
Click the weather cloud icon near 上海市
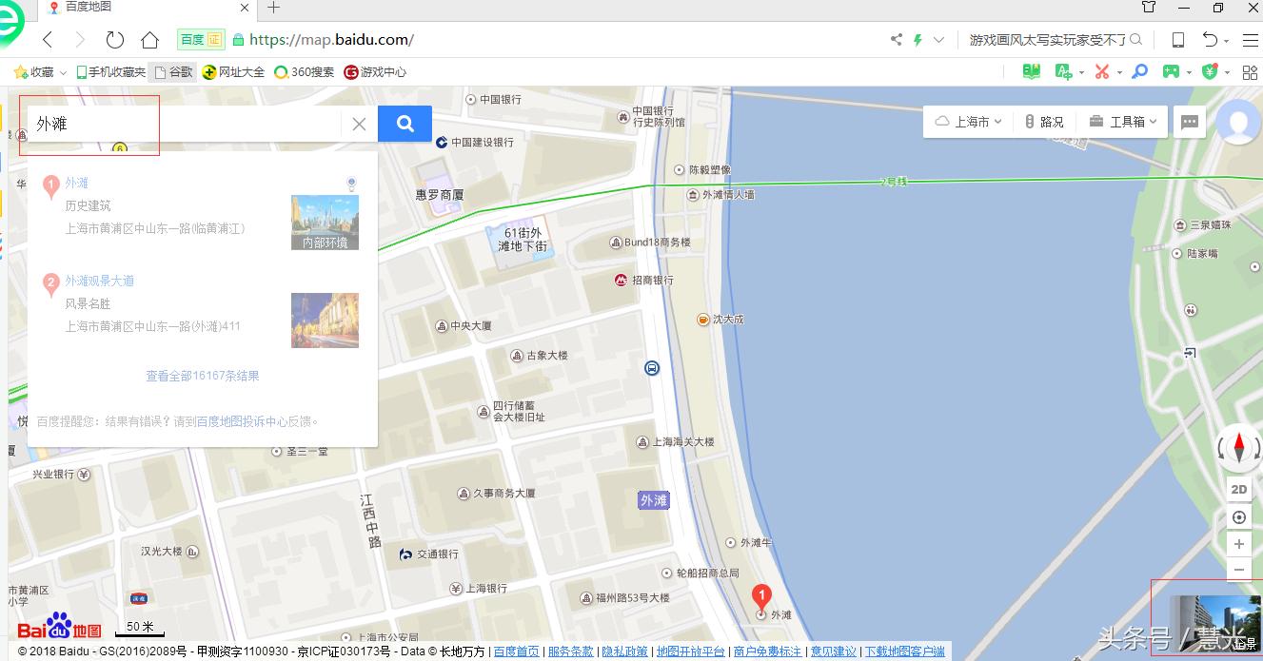(x=942, y=121)
